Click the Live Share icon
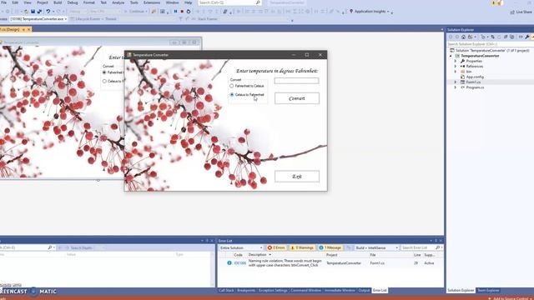Viewport: 534px width, 300px height. point(512,12)
